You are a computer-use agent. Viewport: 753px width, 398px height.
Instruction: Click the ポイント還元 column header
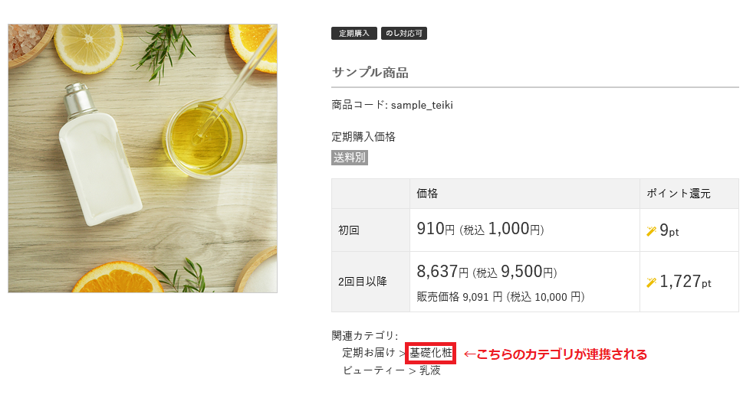(x=679, y=194)
